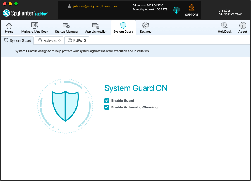251x181 pixels.
Task: Click the SpyHunter for Mac logo
Action: point(25,13)
